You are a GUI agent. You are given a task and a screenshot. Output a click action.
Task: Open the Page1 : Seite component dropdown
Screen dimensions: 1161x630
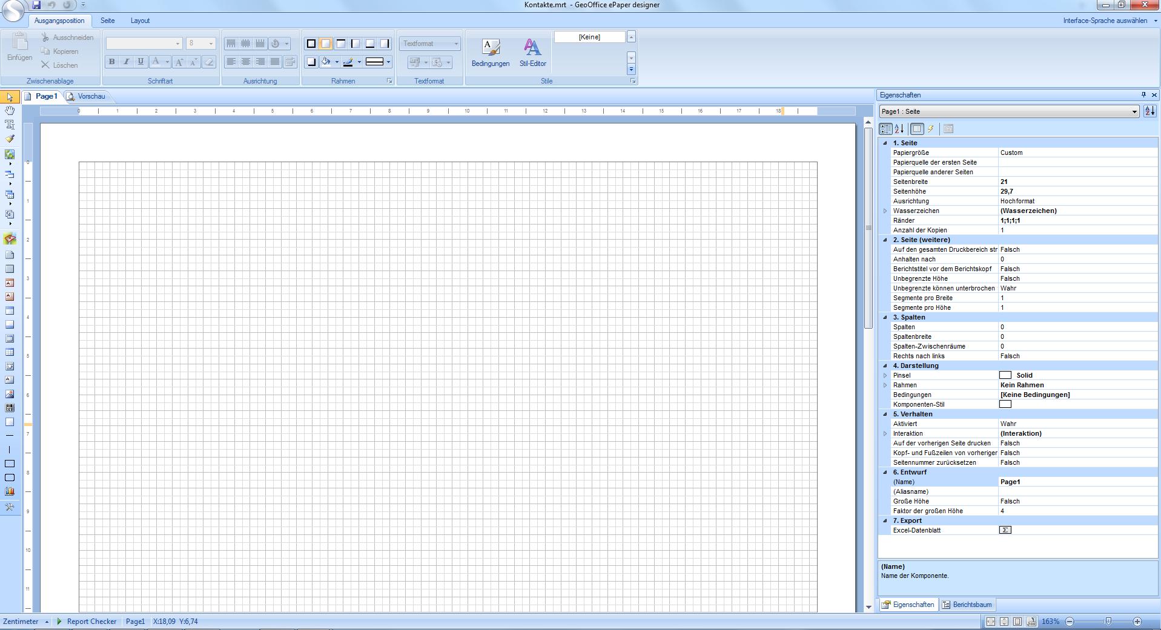click(x=1134, y=112)
